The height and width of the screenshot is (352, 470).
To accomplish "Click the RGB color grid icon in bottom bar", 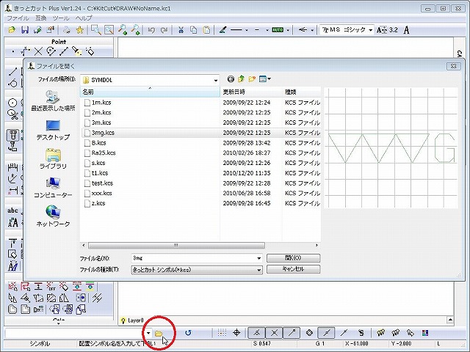I will 425,332.
